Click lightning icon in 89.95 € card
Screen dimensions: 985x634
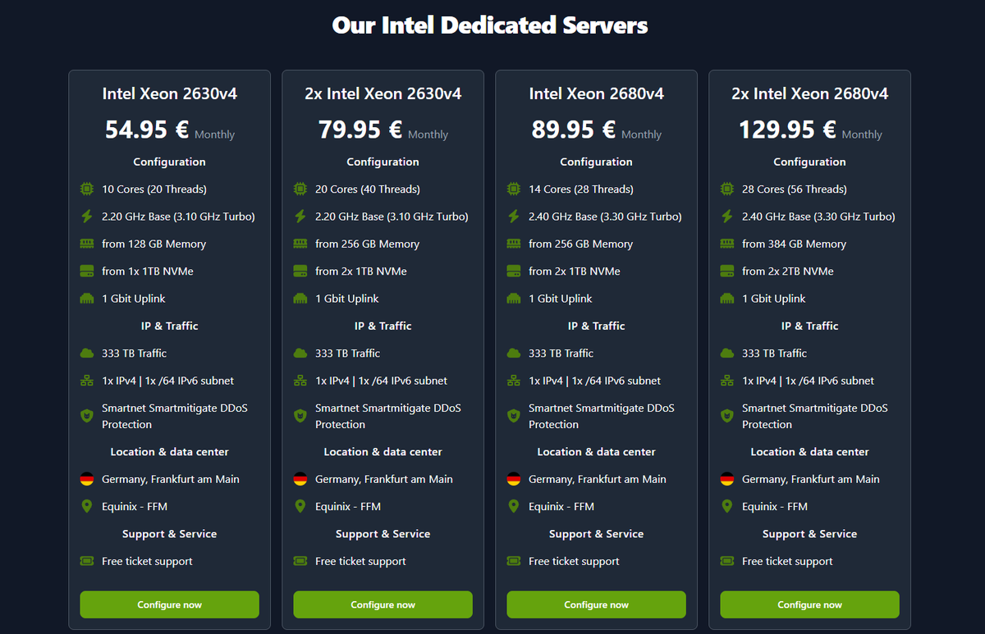click(513, 217)
